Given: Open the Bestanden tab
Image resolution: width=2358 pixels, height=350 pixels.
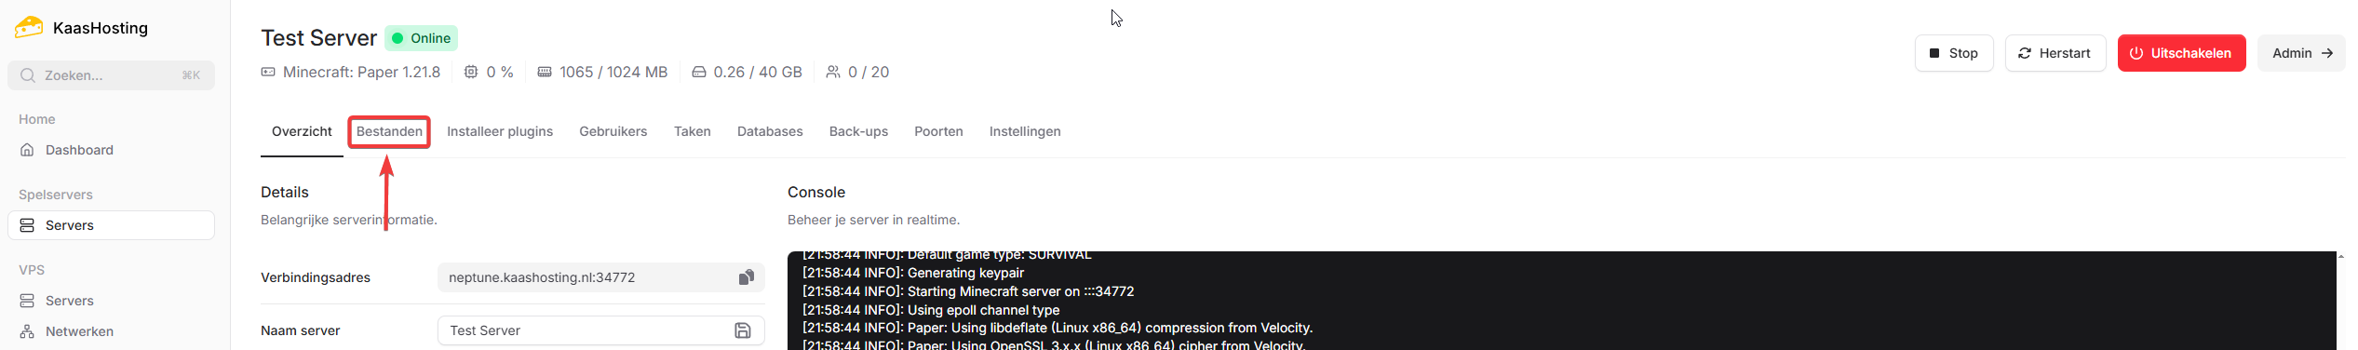Looking at the screenshot, I should coord(389,131).
